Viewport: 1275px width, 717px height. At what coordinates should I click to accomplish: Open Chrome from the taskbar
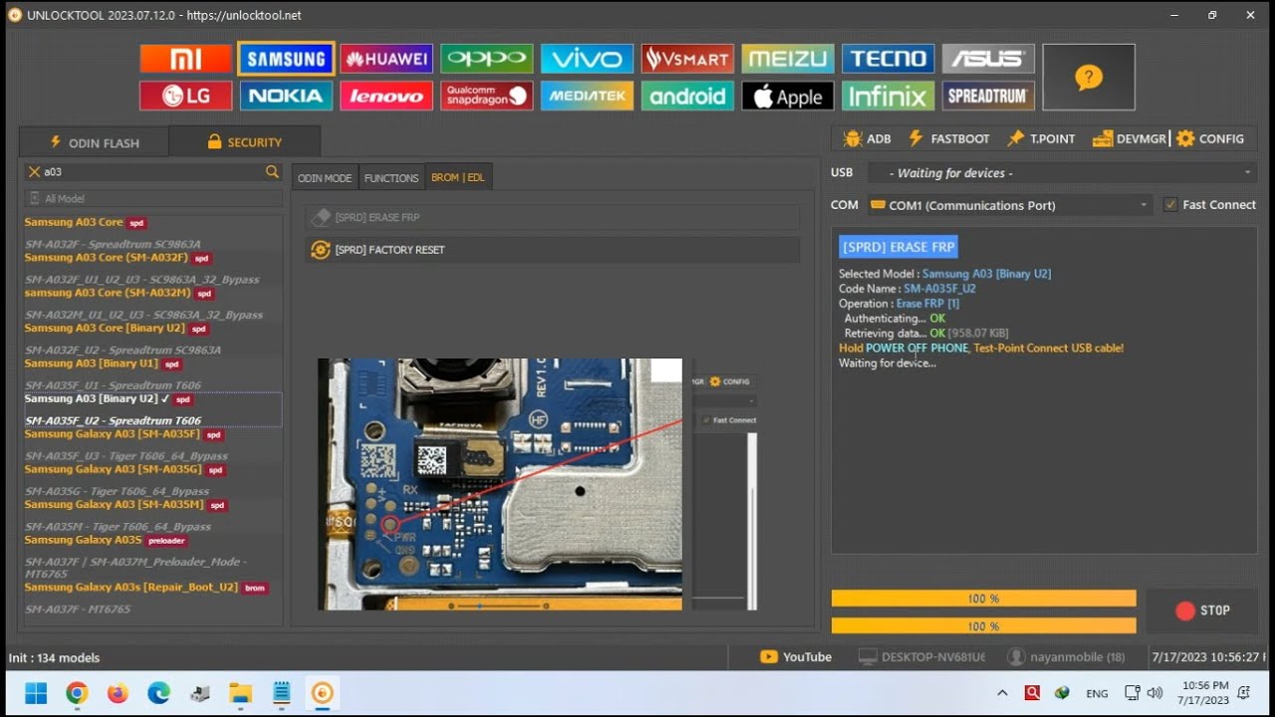coord(77,693)
